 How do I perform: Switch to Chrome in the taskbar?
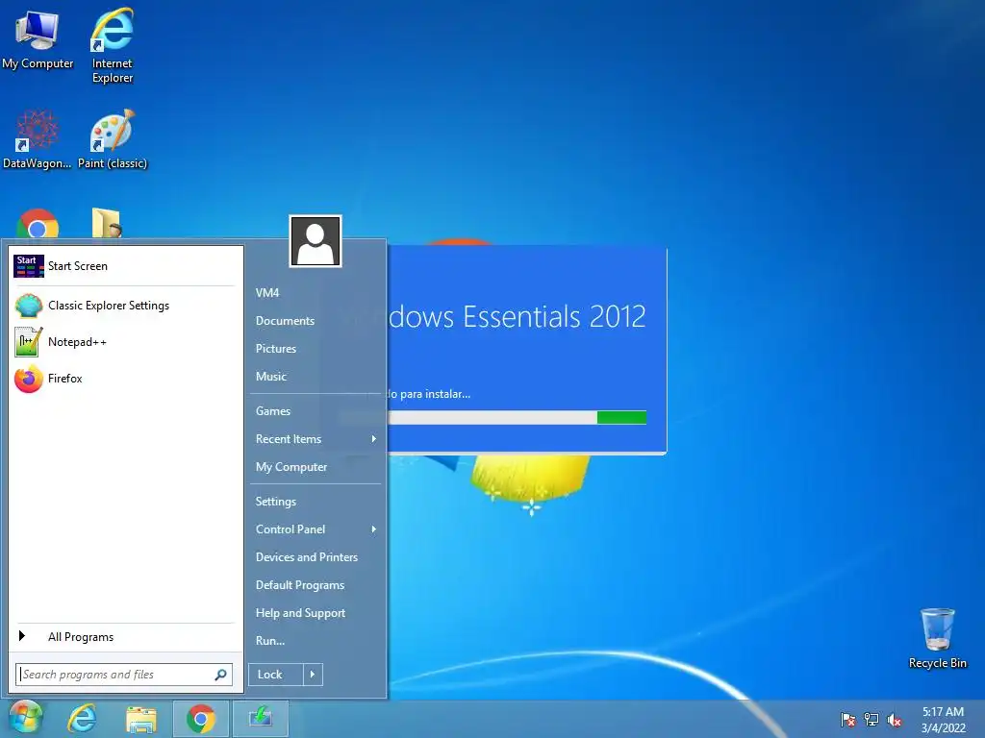click(200, 719)
